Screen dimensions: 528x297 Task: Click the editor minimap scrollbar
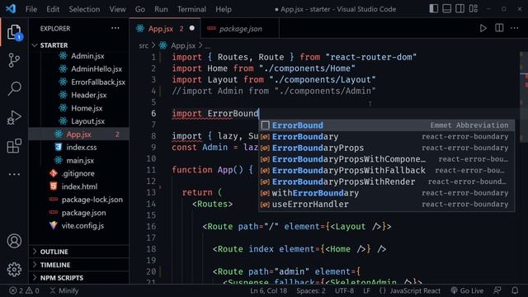point(524,97)
